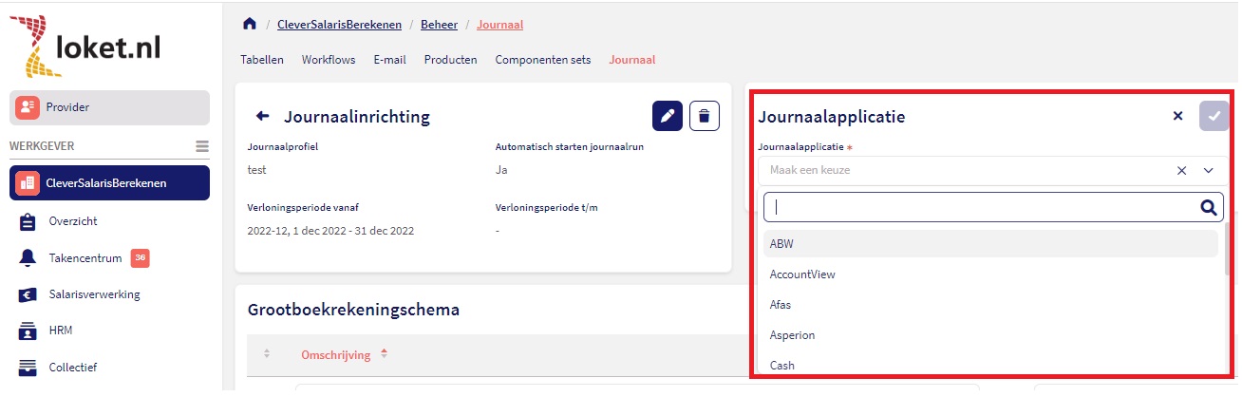Image resolution: width=1242 pixels, height=397 pixels.
Task: Switch to the E-mail tab
Action: click(x=389, y=60)
